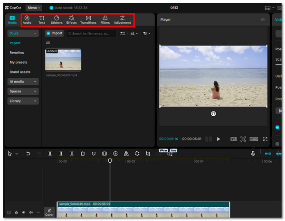Open the Adjustment tab
Viewport: 285px width, 221px height.
[123, 20]
